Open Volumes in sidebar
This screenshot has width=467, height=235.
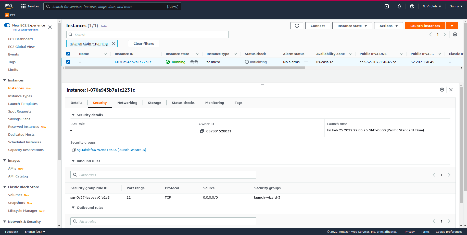click(x=15, y=195)
